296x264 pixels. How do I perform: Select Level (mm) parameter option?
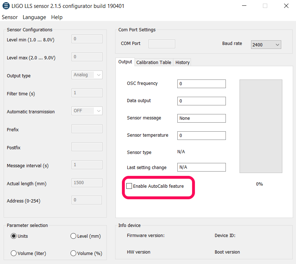tap(74, 236)
